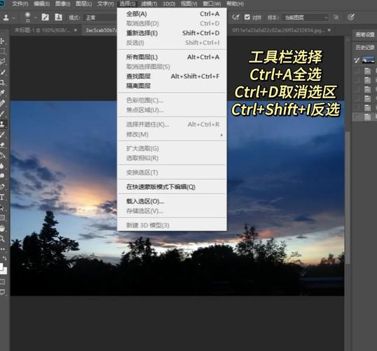
Task: Select the Pen tool
Action: [x=2, y=187]
